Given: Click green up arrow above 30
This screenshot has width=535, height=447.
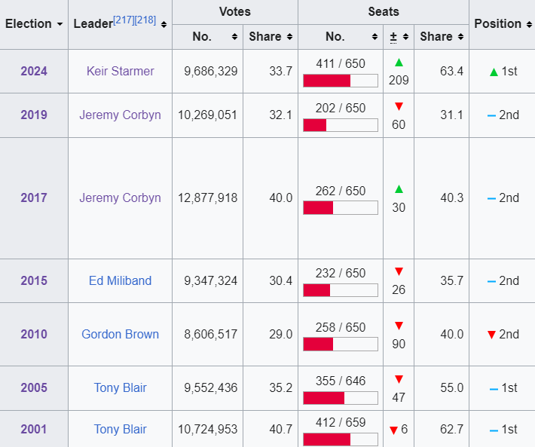Looking at the screenshot, I should (x=399, y=189).
